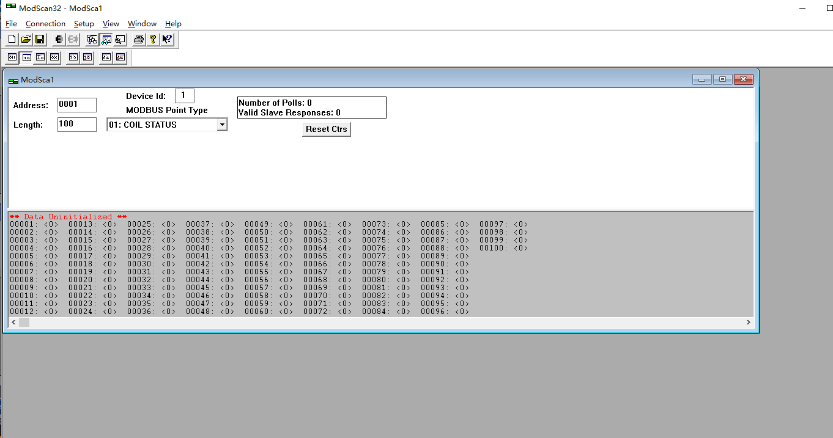Open the Setup menu
Image resolution: width=833 pixels, height=438 pixels.
pyautogui.click(x=84, y=24)
